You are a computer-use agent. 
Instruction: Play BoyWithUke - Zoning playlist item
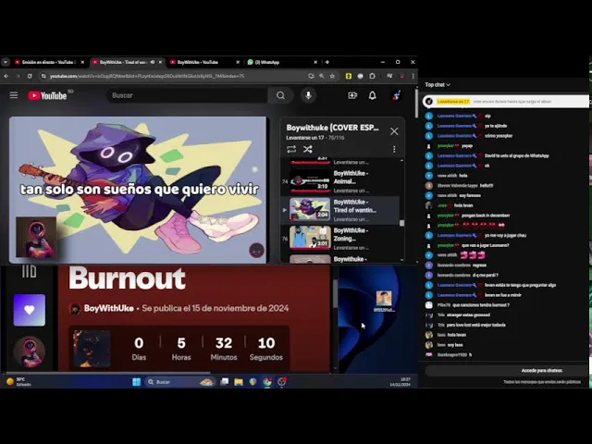tap(340, 239)
